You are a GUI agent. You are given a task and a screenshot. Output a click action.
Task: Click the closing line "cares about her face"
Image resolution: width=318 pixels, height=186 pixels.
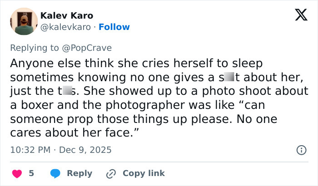(x=73, y=134)
